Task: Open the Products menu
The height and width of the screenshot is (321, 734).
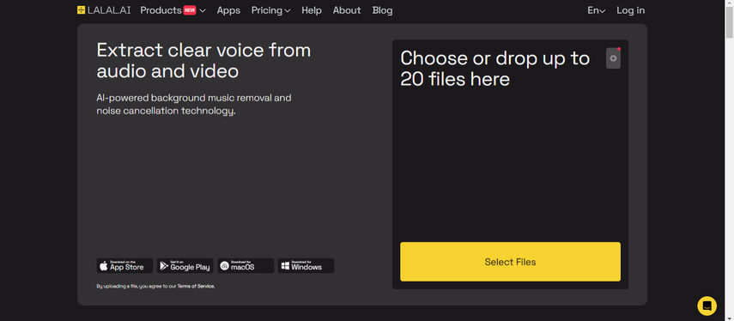Action: [173, 10]
